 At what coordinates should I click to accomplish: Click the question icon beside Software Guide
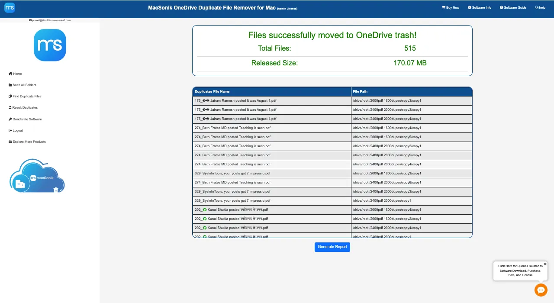tap(502, 7)
